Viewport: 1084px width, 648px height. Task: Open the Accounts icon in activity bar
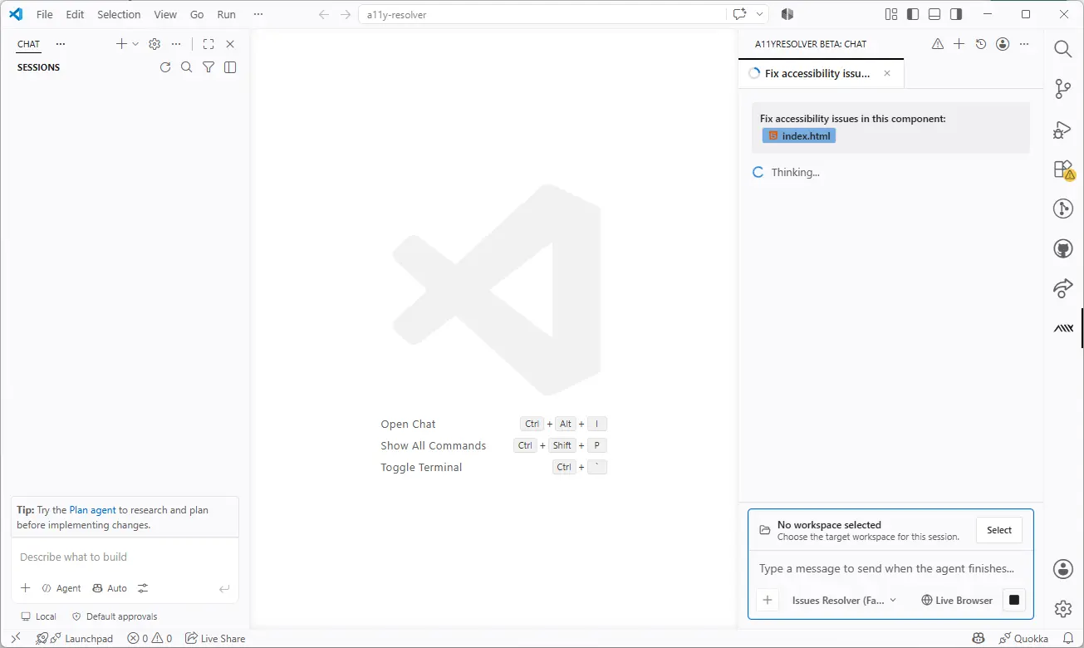coord(1063,569)
